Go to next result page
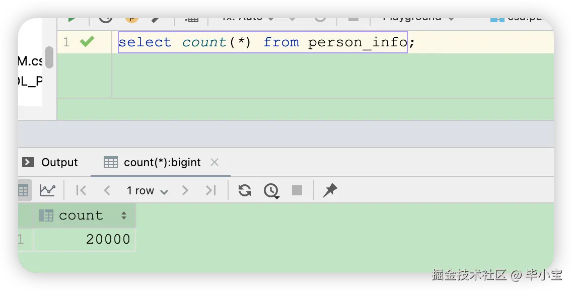Image resolution: width=572 pixels, height=291 pixels. tap(185, 190)
